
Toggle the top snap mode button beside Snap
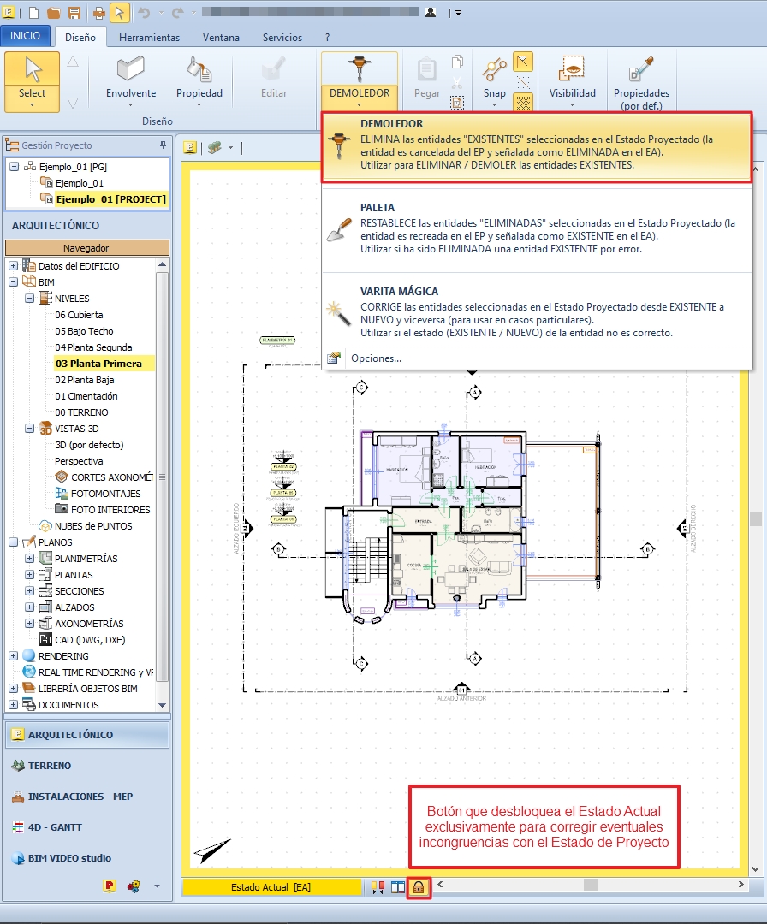tap(523, 62)
